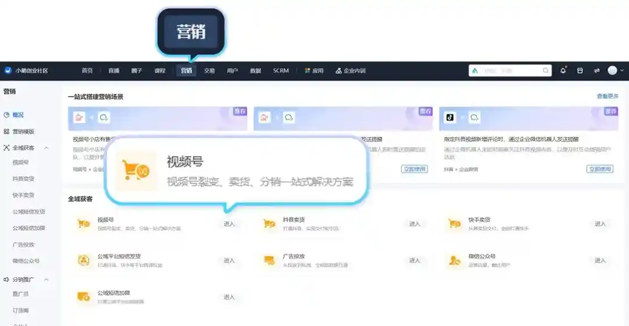The image size is (629, 326).
Task: Select 公域短信加微 in the sidebar
Action: pyautogui.click(x=29, y=228)
